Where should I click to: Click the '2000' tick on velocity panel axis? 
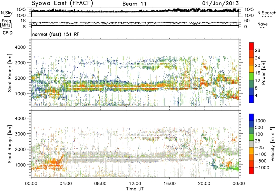20,149
